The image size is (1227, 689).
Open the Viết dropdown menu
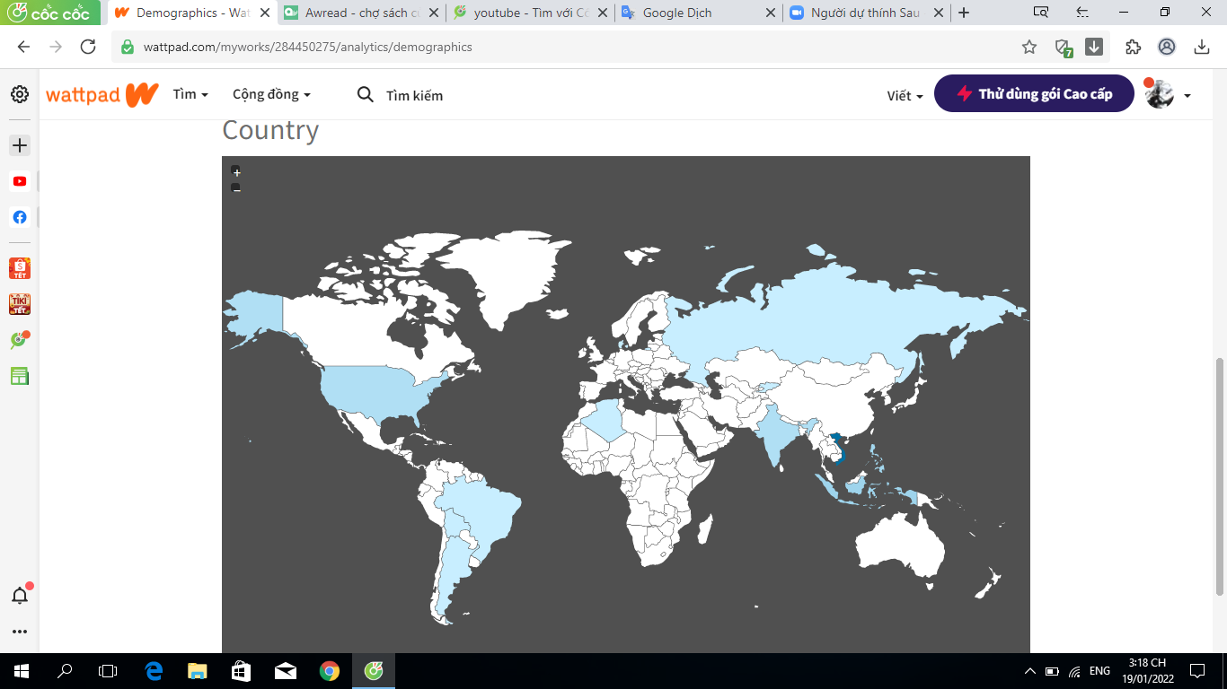905,95
